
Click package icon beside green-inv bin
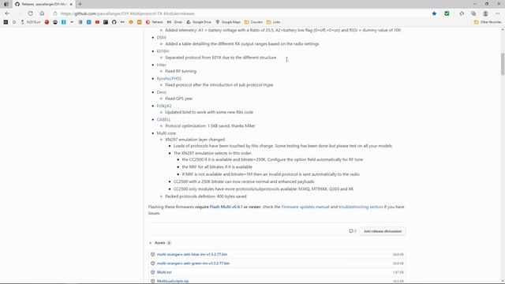tap(152, 263)
